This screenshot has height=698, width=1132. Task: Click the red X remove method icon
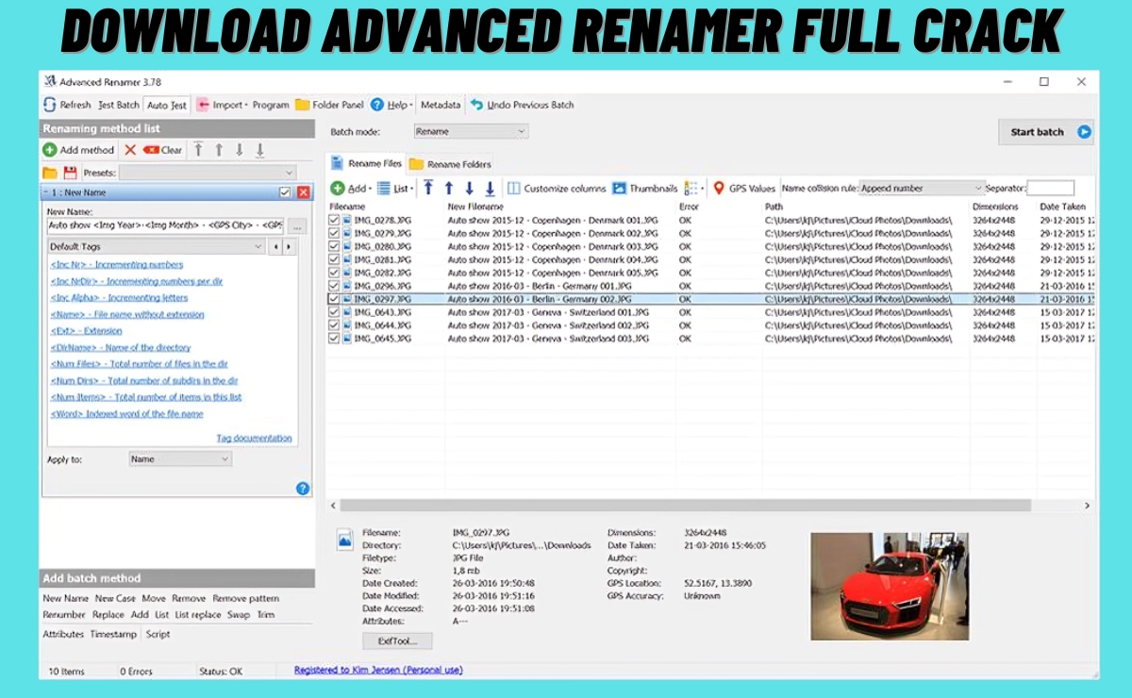click(x=130, y=150)
